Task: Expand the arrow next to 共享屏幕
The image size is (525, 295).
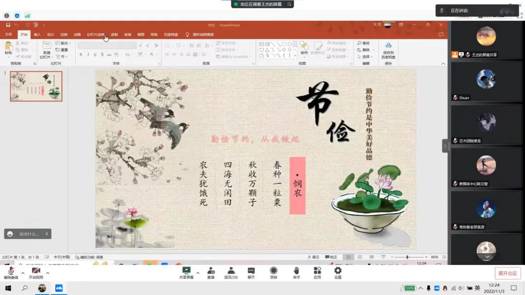Action: tap(197, 273)
